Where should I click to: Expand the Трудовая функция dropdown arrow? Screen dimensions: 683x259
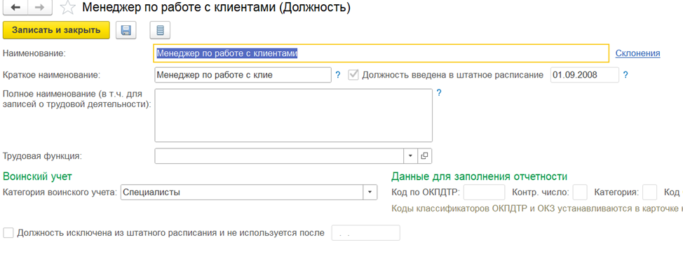(x=411, y=155)
